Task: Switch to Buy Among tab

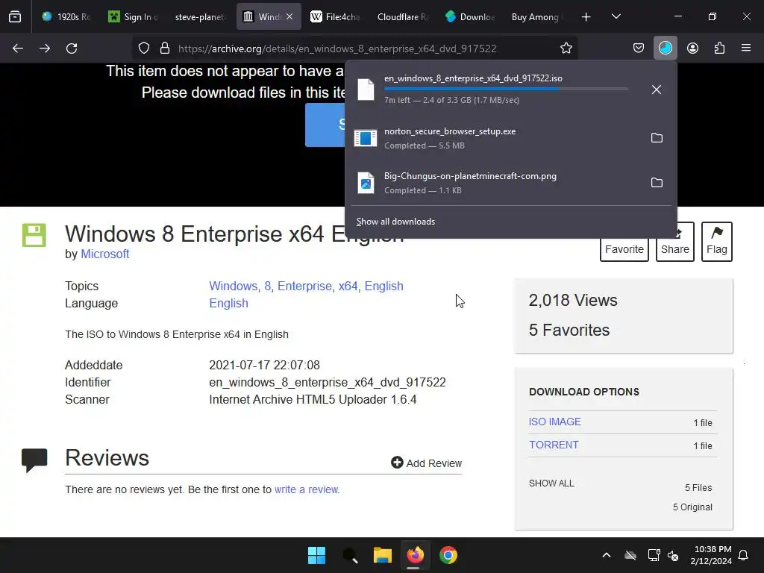Action: [536, 17]
